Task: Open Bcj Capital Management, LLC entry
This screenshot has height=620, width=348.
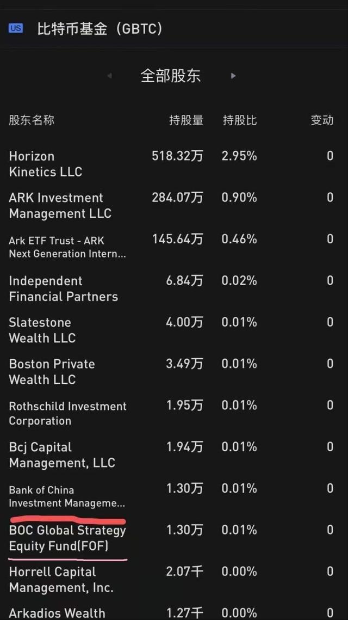Action: tap(174, 455)
